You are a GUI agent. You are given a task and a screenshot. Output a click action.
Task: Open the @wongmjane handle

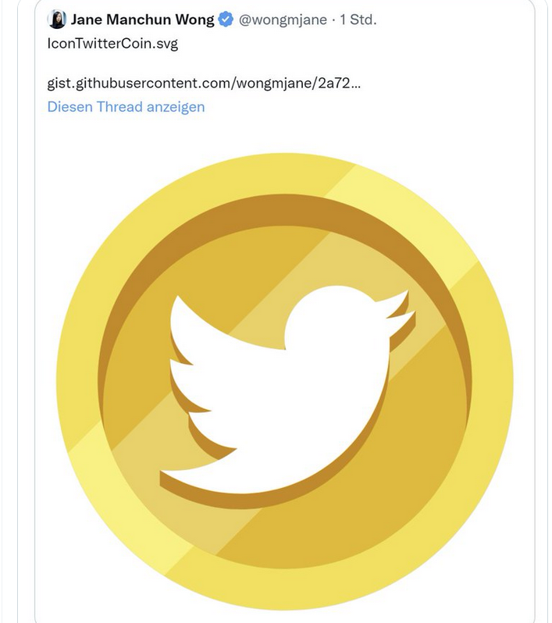[283, 20]
